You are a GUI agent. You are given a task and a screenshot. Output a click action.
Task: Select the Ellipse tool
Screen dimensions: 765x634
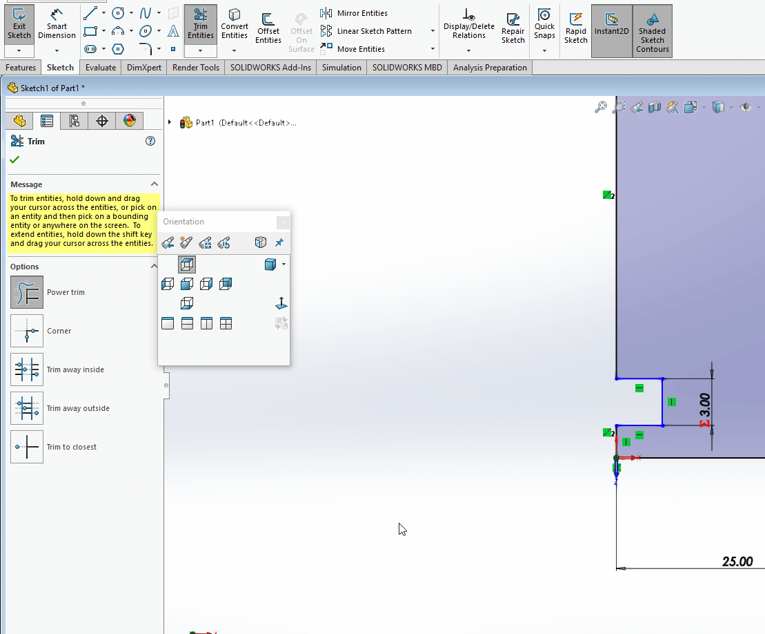click(x=146, y=31)
